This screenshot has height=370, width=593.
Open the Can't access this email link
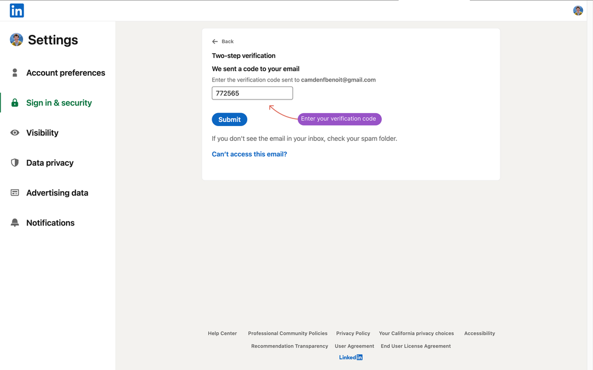[249, 153]
